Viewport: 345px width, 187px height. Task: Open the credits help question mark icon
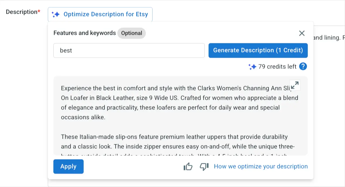click(303, 67)
